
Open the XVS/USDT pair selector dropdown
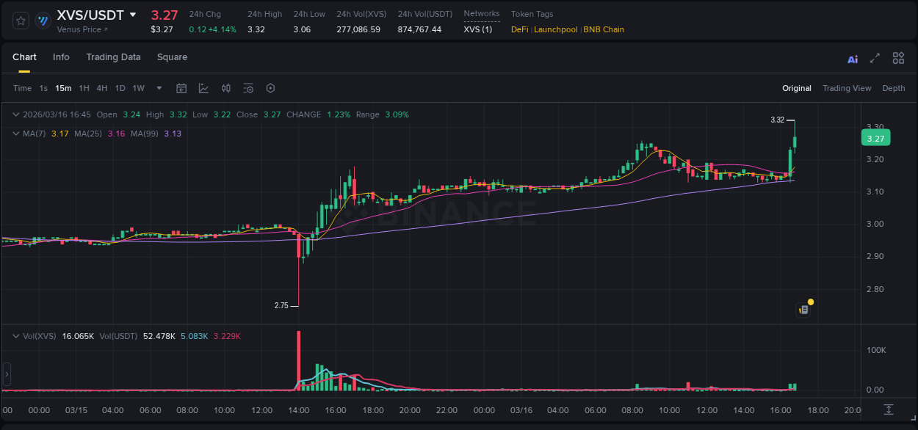click(133, 14)
